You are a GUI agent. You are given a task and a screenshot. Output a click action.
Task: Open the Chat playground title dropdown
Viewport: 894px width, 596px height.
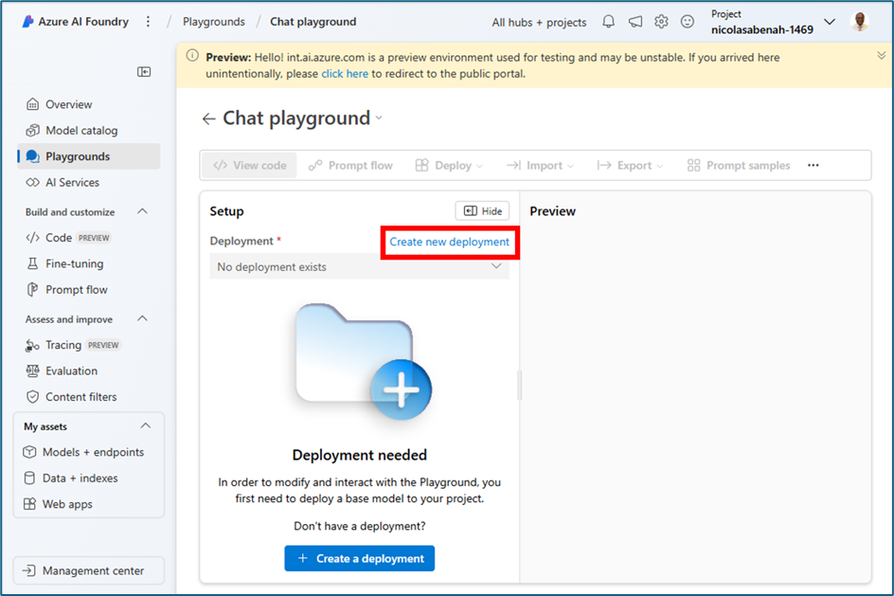point(379,118)
